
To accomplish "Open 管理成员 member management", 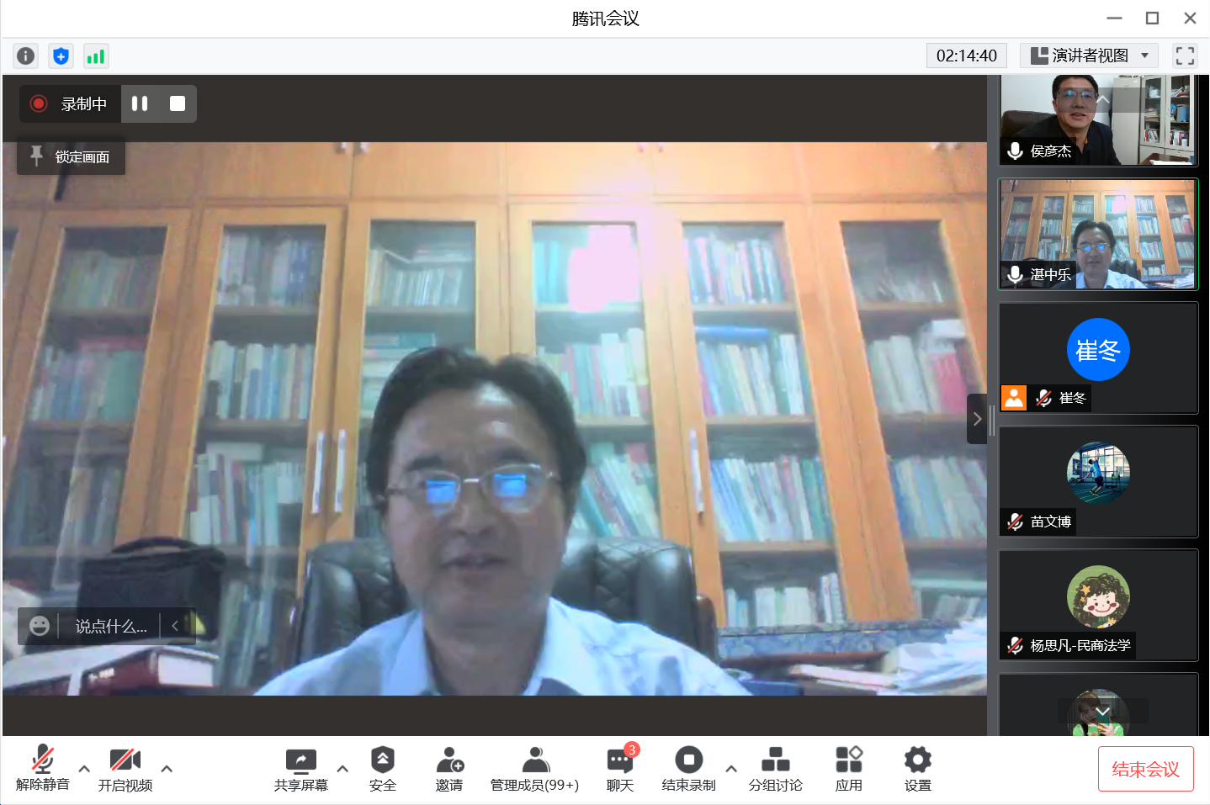I will pyautogui.click(x=534, y=769).
